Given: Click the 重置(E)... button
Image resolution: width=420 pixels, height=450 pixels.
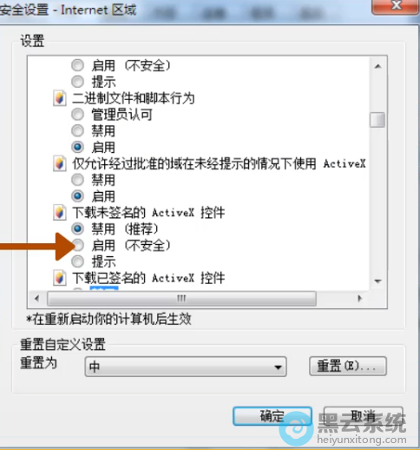Looking at the screenshot, I should (x=348, y=366).
